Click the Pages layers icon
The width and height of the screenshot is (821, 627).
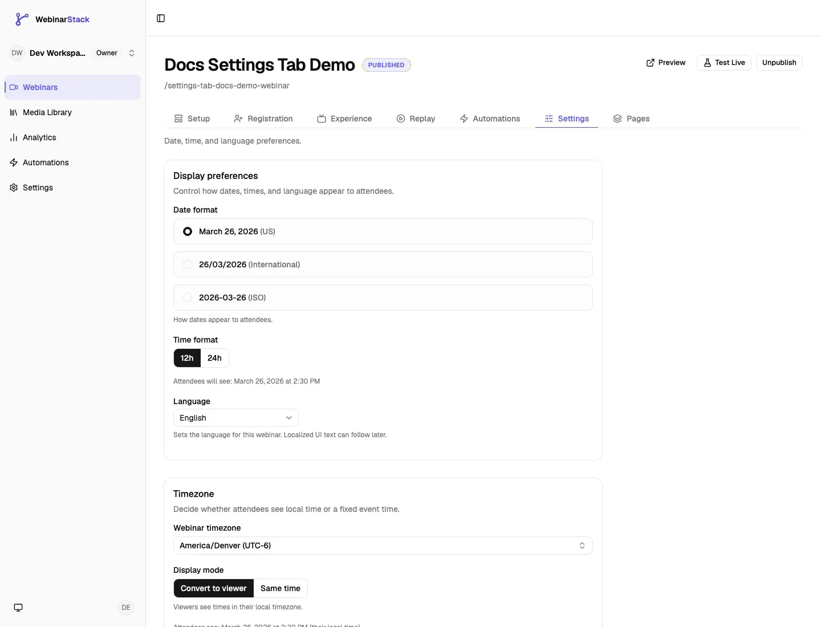pos(617,119)
